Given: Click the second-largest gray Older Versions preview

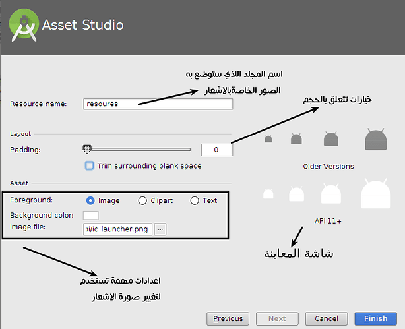Looking at the screenshot, I should pyautogui.click(x=331, y=139).
